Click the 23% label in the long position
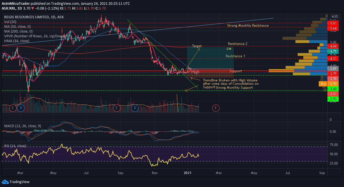This screenshot has height=187, width=344. 229,49
